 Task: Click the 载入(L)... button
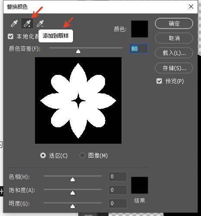tap(174, 53)
